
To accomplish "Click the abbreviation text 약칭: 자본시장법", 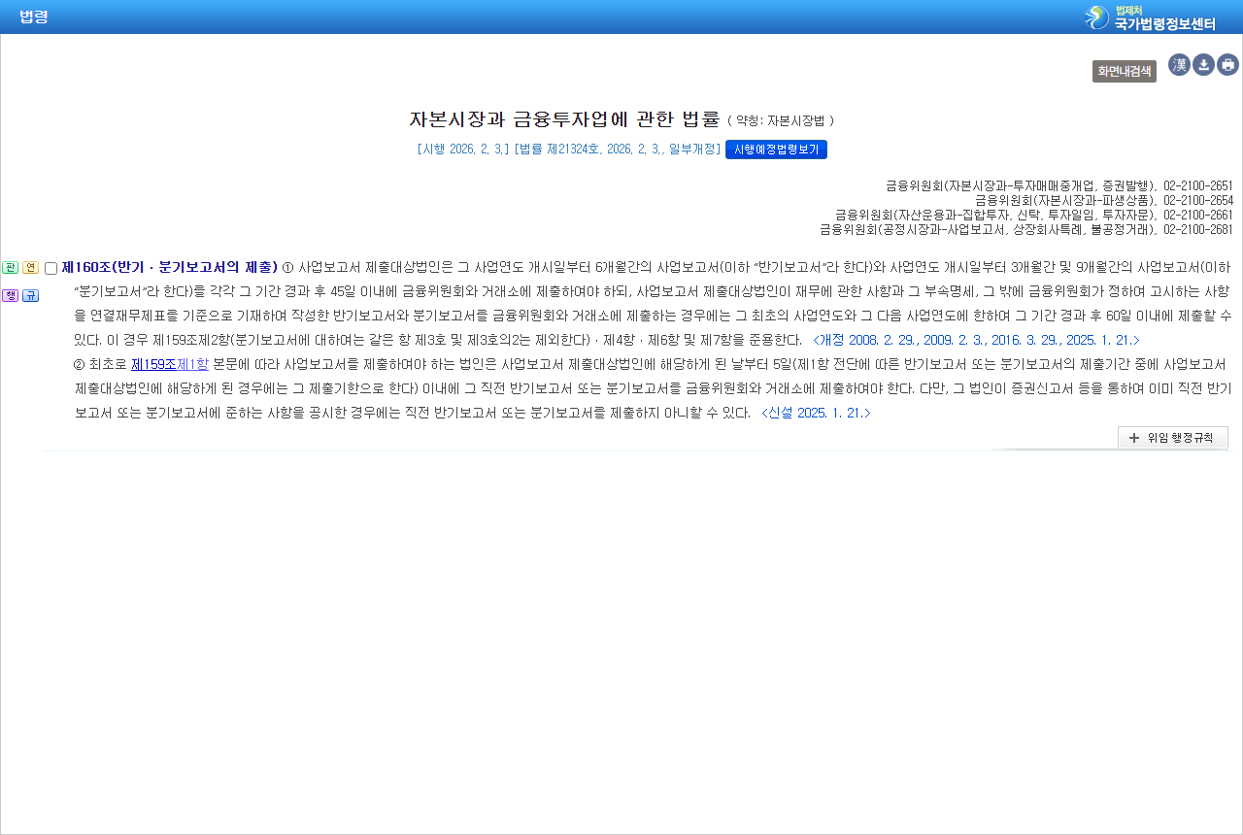I will point(781,121).
